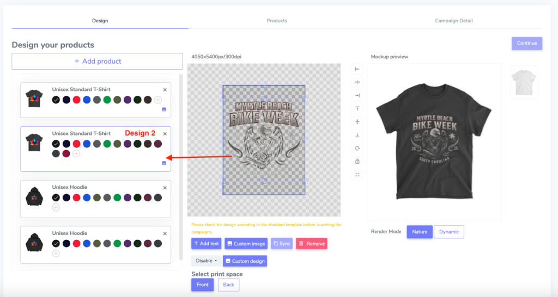The height and width of the screenshot is (297, 558).
Task: Pick purple swatch on first T-Shirt card
Action: click(128, 100)
